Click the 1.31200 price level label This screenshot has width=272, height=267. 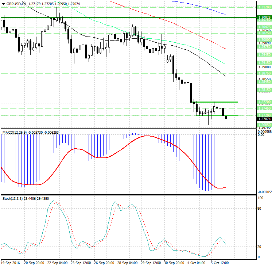264,7
